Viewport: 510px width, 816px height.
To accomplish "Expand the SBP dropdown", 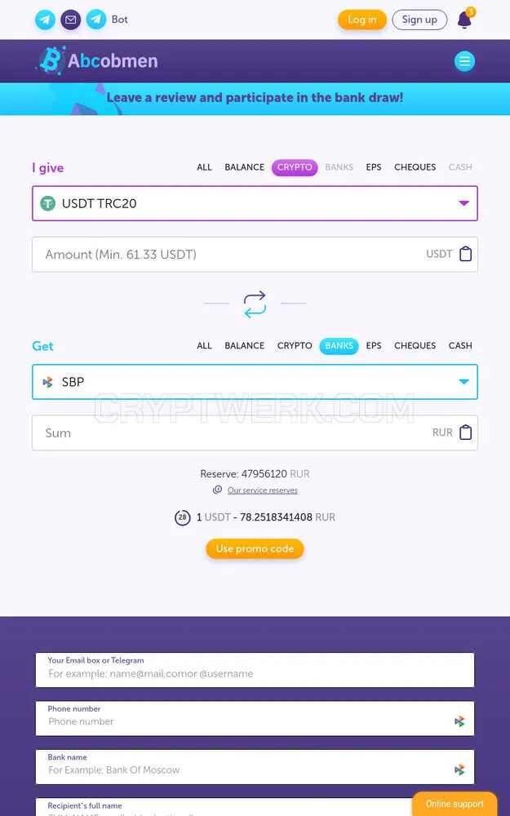I will 255,381.
